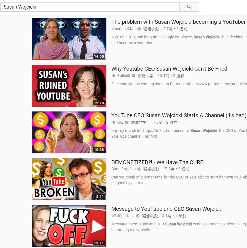Click verified badge beside No Bullshit
The height and width of the screenshot is (248, 247).
[133, 76]
